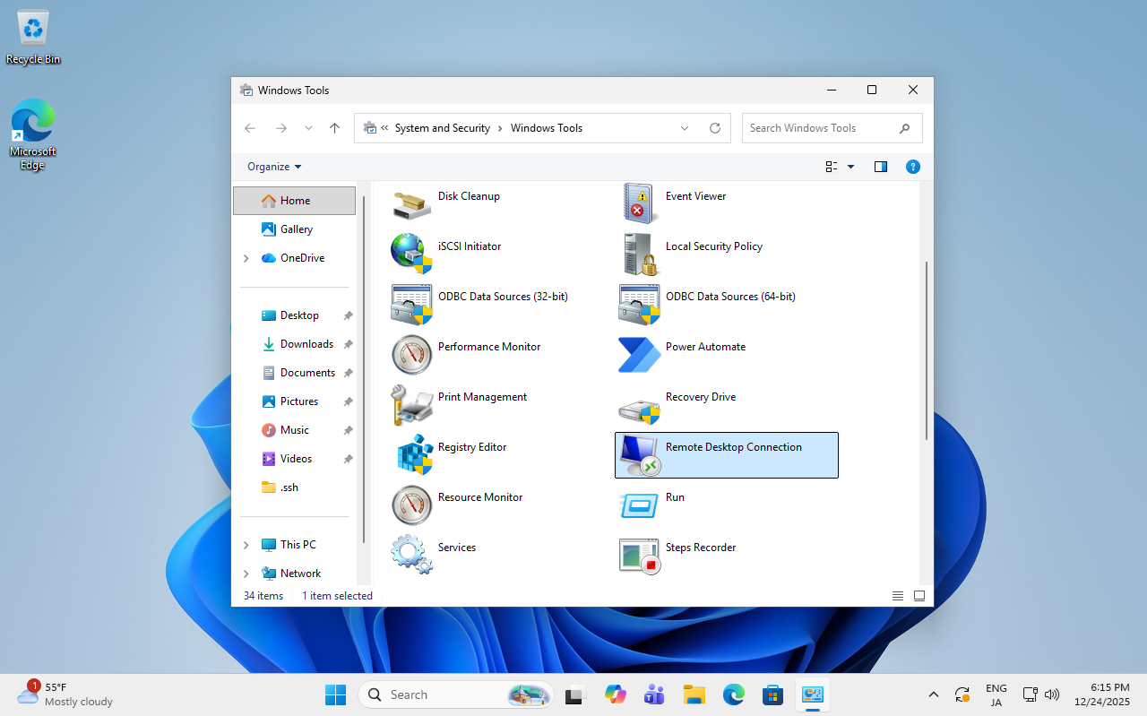Select the Event Viewer icon
This screenshot has width=1147, height=716.
click(640, 203)
